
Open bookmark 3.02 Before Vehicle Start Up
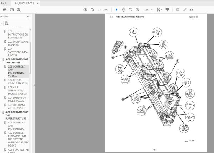(18, 82)
